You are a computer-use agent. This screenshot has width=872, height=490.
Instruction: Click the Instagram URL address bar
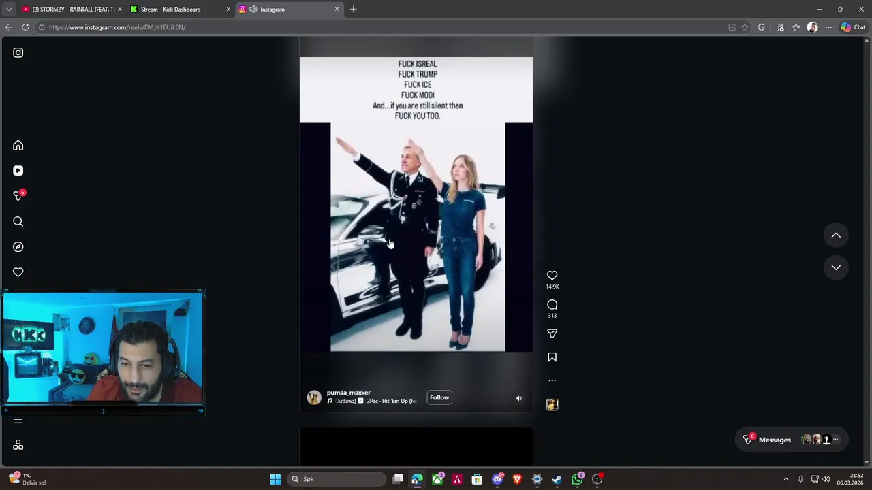[381, 27]
